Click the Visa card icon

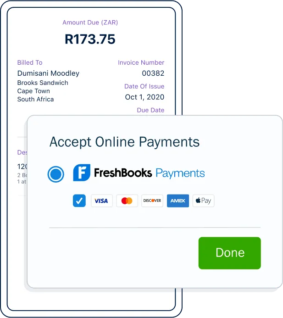[101, 201]
